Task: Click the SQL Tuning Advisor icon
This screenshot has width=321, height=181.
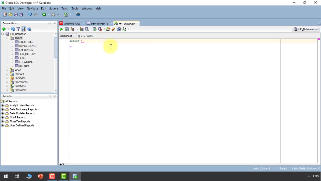Action: [87, 29]
